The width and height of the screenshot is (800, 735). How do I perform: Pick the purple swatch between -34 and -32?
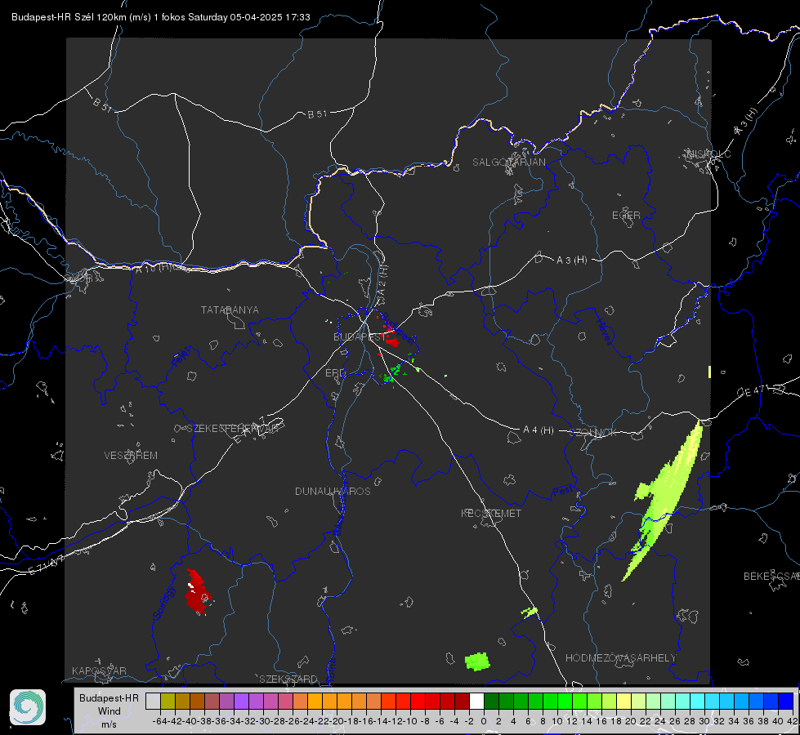click(x=241, y=701)
